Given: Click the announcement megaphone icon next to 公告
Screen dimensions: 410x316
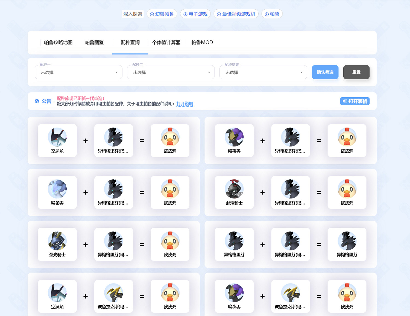Looking at the screenshot, I should click(37, 101).
